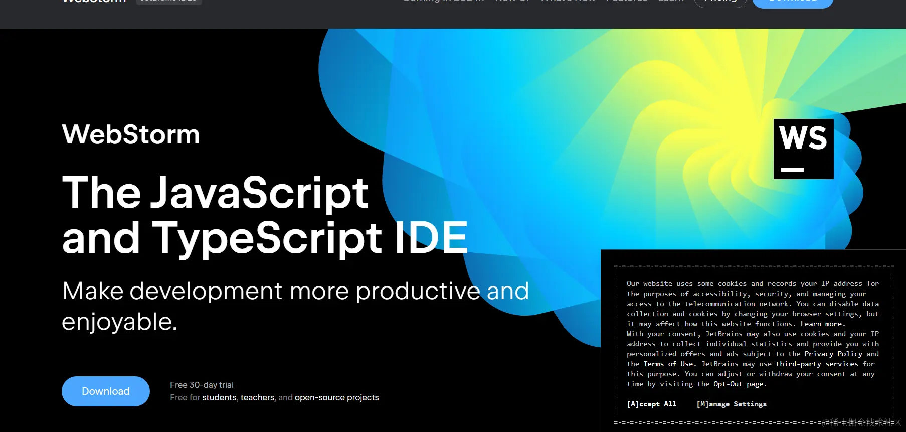
Task: Follow the open-source projects link
Action: point(337,398)
